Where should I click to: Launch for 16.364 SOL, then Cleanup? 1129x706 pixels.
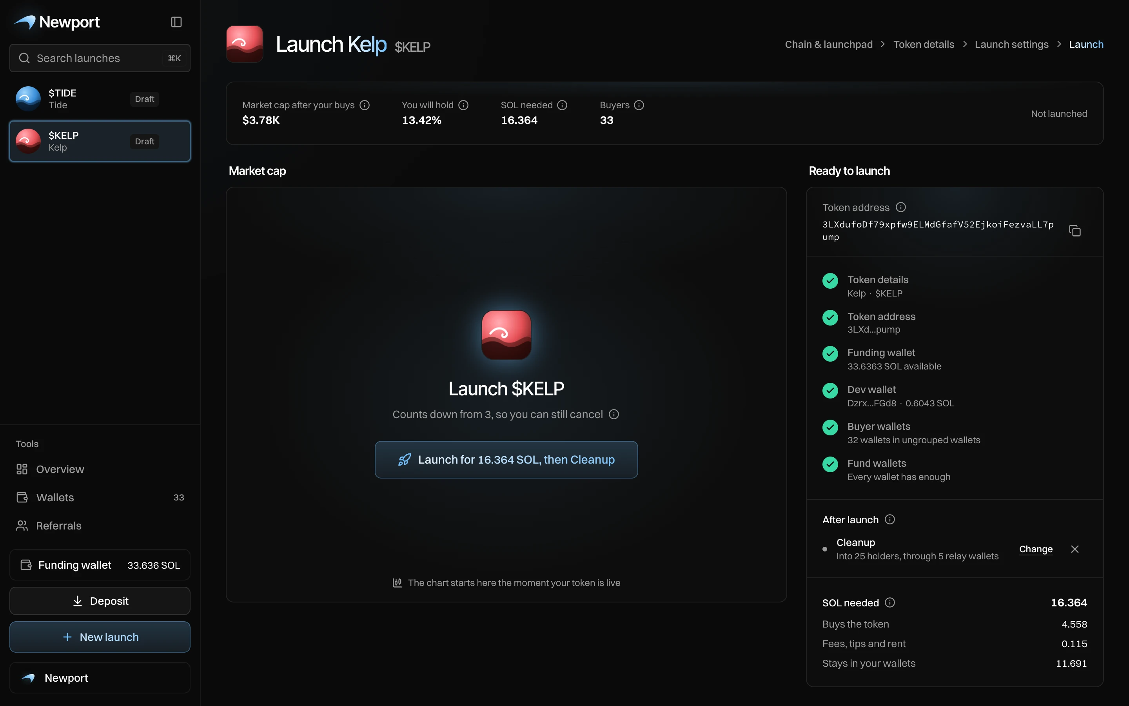(506, 459)
